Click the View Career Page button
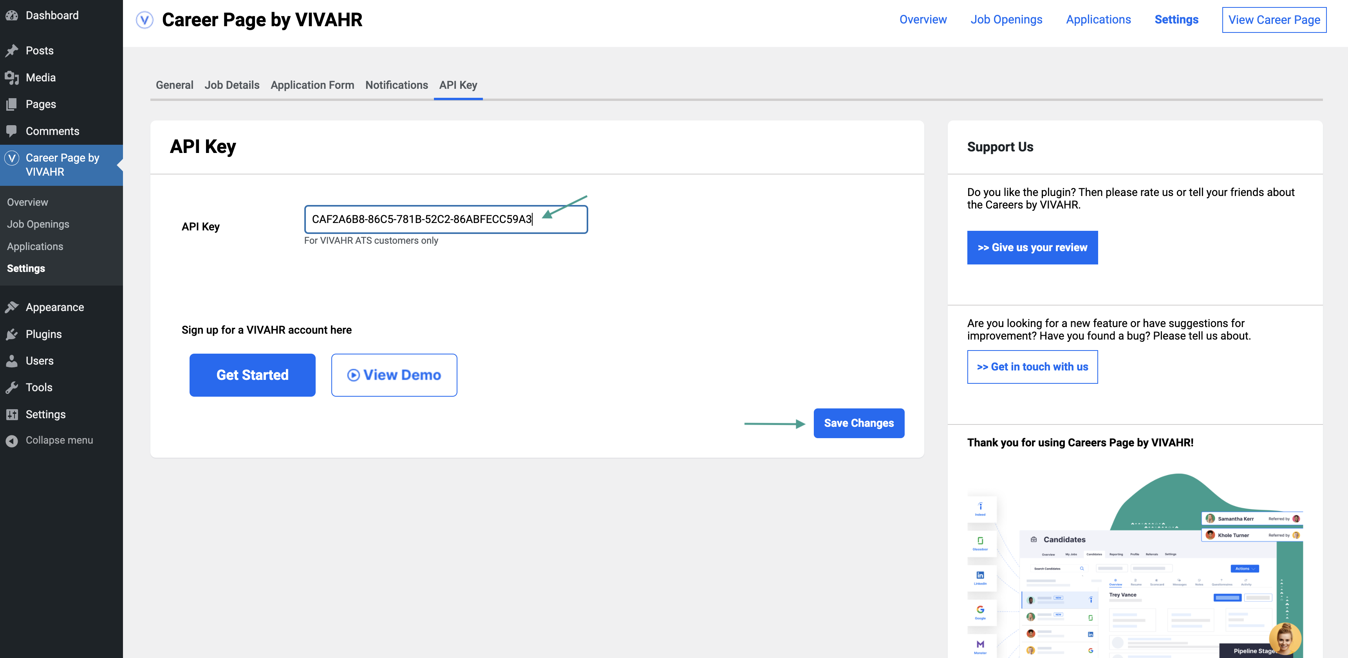Screen dimensions: 1348x658 pos(1274,20)
